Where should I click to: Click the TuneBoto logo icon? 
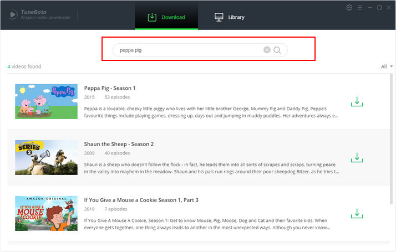(x=13, y=14)
